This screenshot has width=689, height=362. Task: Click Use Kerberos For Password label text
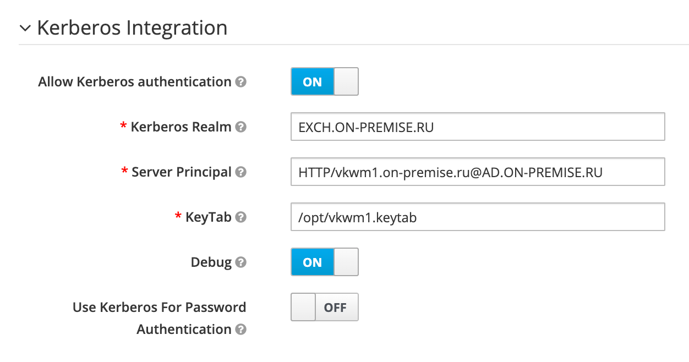pos(159,308)
